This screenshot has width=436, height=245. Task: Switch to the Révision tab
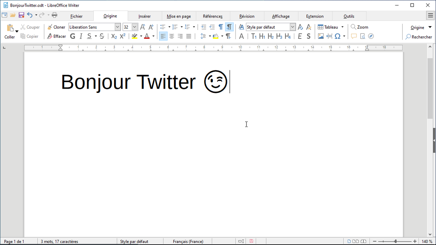coord(247,16)
